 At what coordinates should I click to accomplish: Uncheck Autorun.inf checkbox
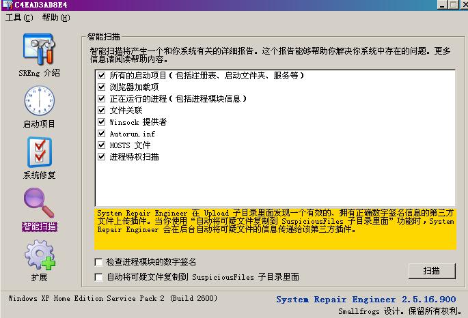coord(102,134)
